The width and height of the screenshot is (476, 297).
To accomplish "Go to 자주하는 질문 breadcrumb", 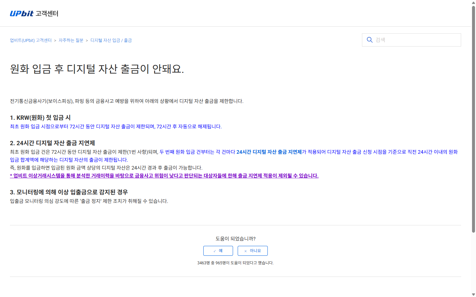I will point(71,40).
